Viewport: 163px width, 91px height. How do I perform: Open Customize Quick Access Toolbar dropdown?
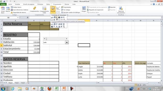click(x=15, y=1)
